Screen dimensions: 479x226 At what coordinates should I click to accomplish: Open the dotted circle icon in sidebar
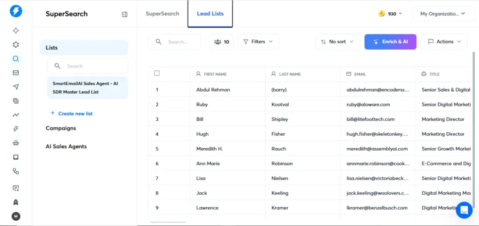pos(16,45)
